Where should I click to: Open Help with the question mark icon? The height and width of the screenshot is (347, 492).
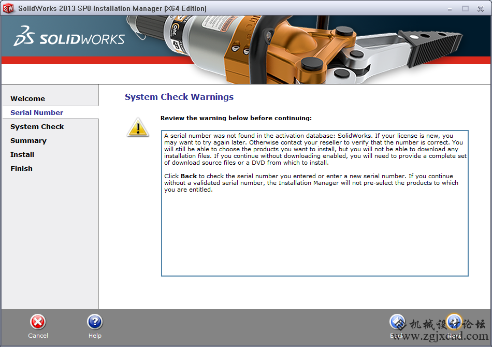95,322
